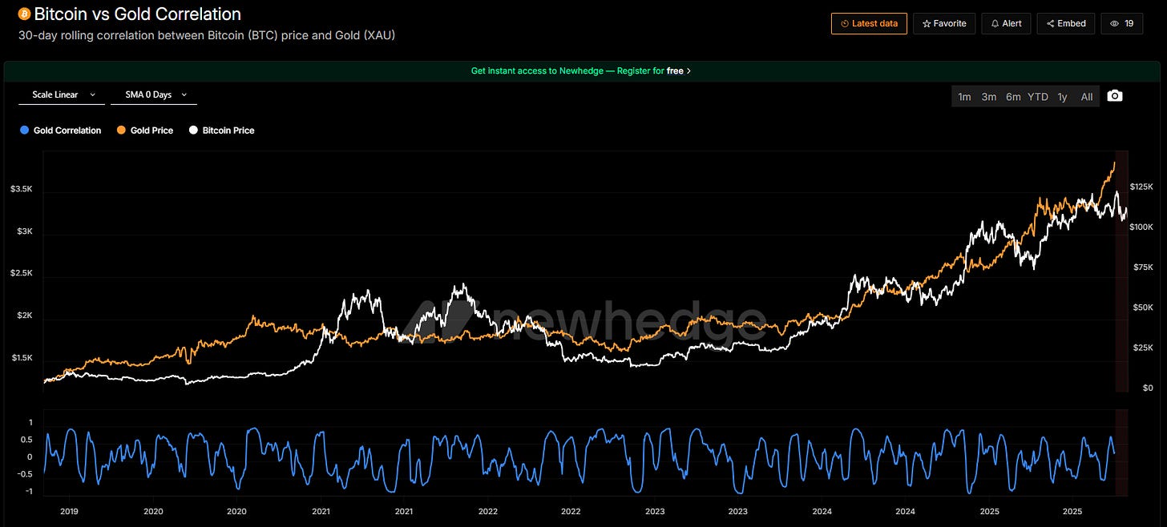Toggle Gold Correlation series in legend

61,130
